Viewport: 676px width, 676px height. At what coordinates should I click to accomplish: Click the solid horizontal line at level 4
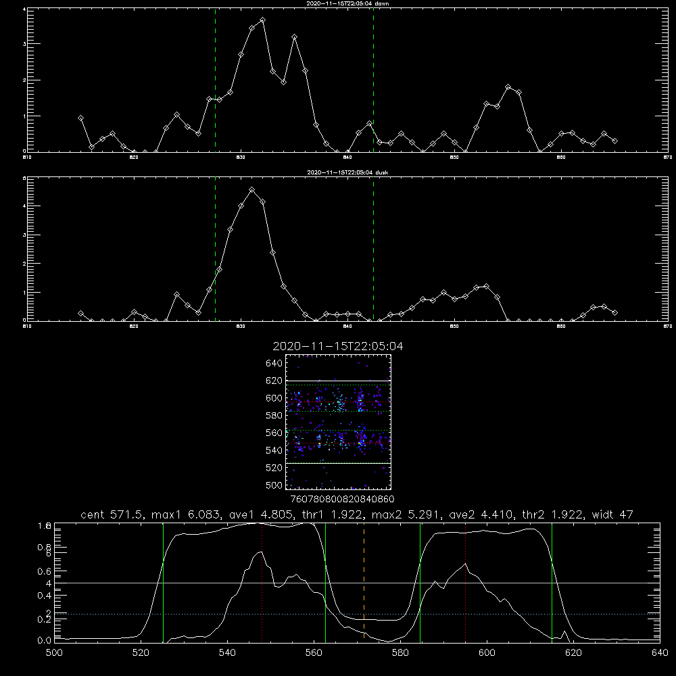pyautogui.click(x=357, y=583)
